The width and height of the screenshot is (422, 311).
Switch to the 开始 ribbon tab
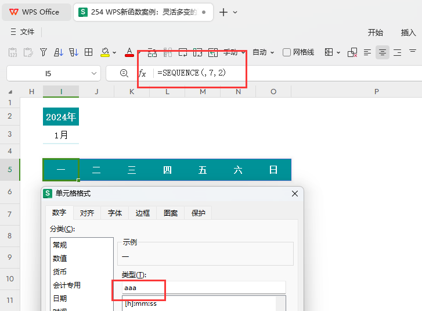[x=376, y=33]
